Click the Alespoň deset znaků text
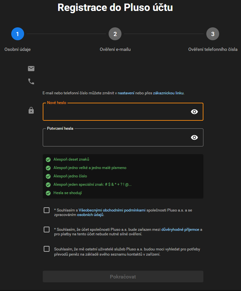This screenshot has height=291, width=241. click(71, 159)
